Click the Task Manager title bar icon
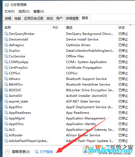The image size is (135, 157). [x=7, y=5]
